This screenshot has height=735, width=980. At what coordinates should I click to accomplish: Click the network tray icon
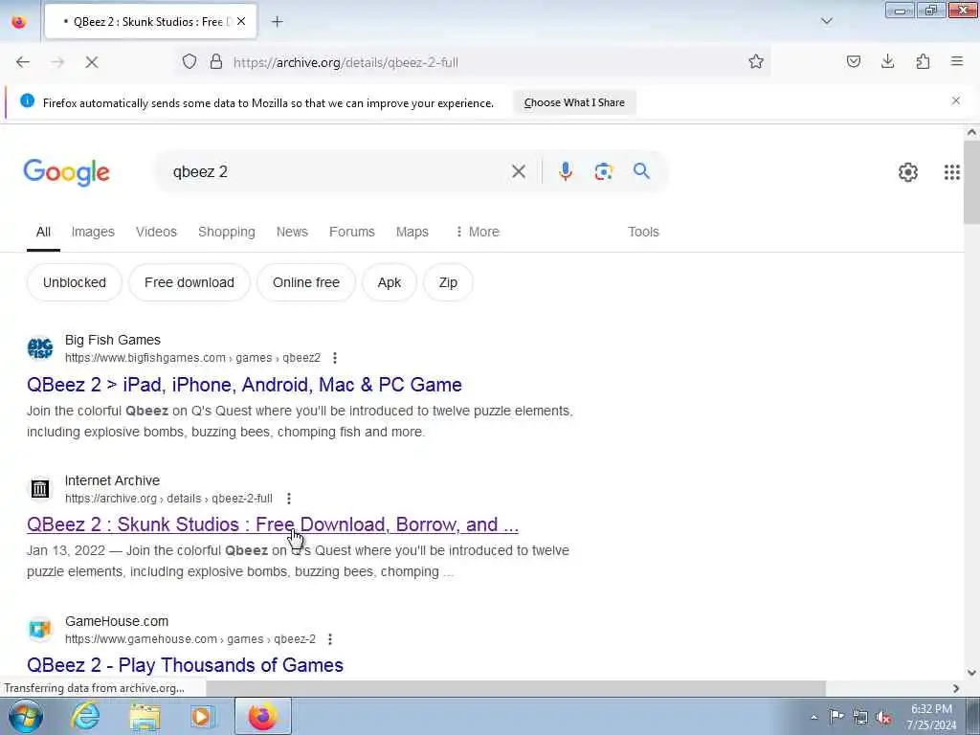[860, 717]
